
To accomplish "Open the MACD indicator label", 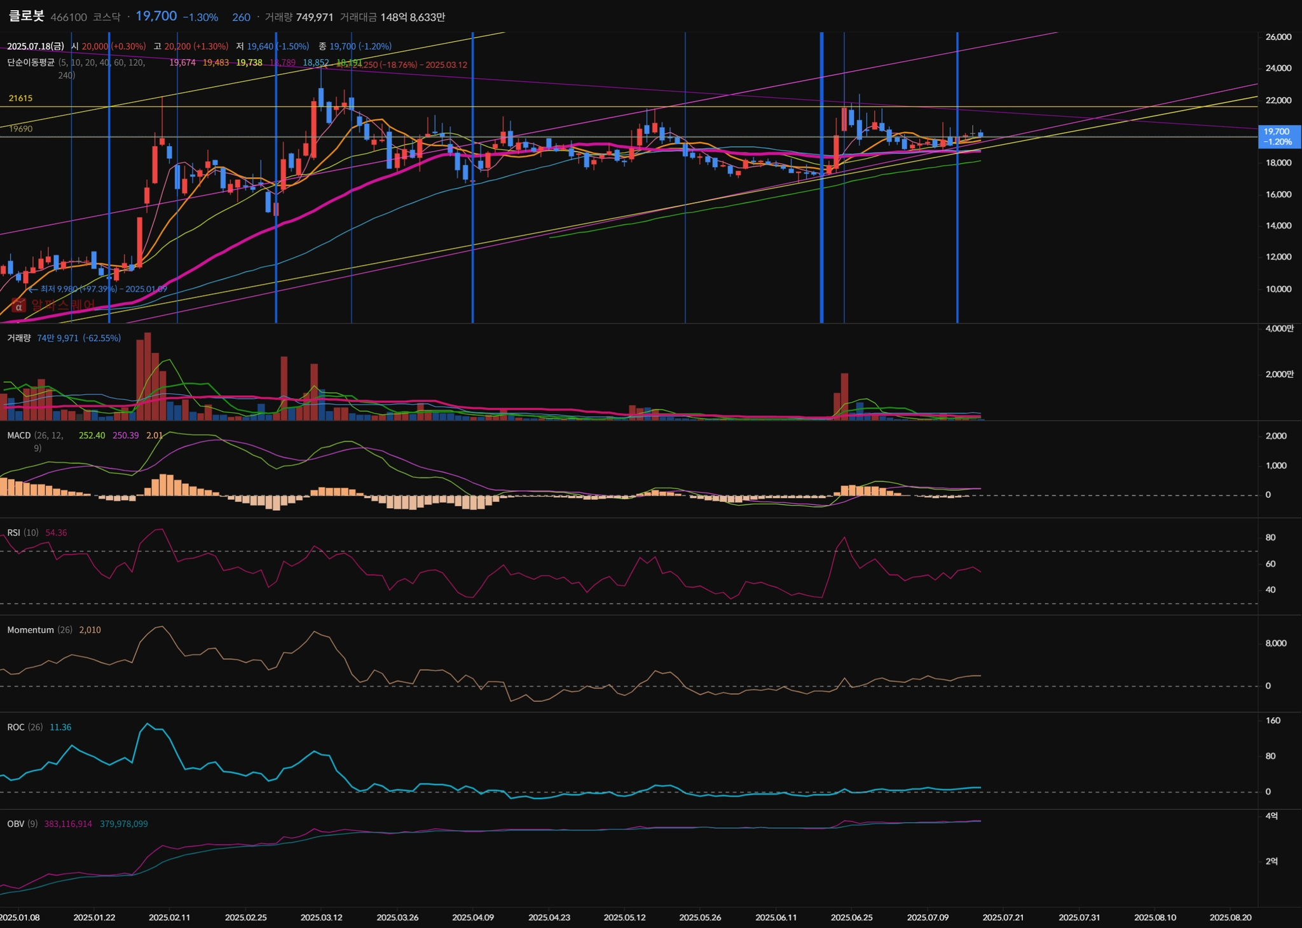I will [19, 436].
